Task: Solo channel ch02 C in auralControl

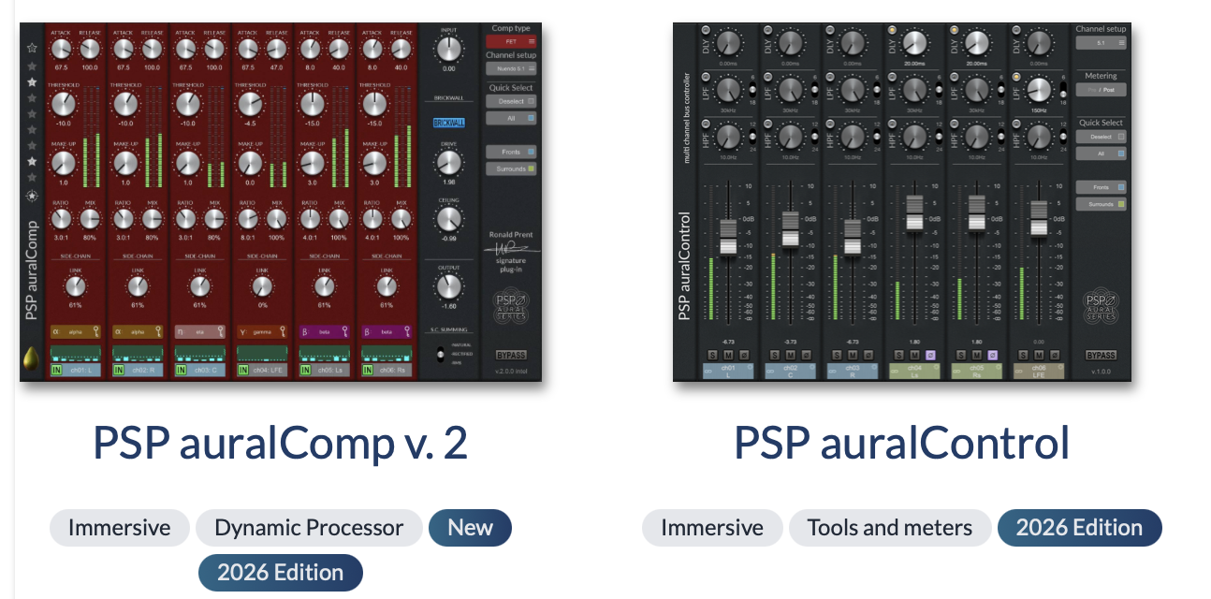Action: (x=775, y=355)
